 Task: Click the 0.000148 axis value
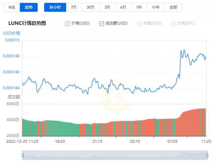click(11, 56)
